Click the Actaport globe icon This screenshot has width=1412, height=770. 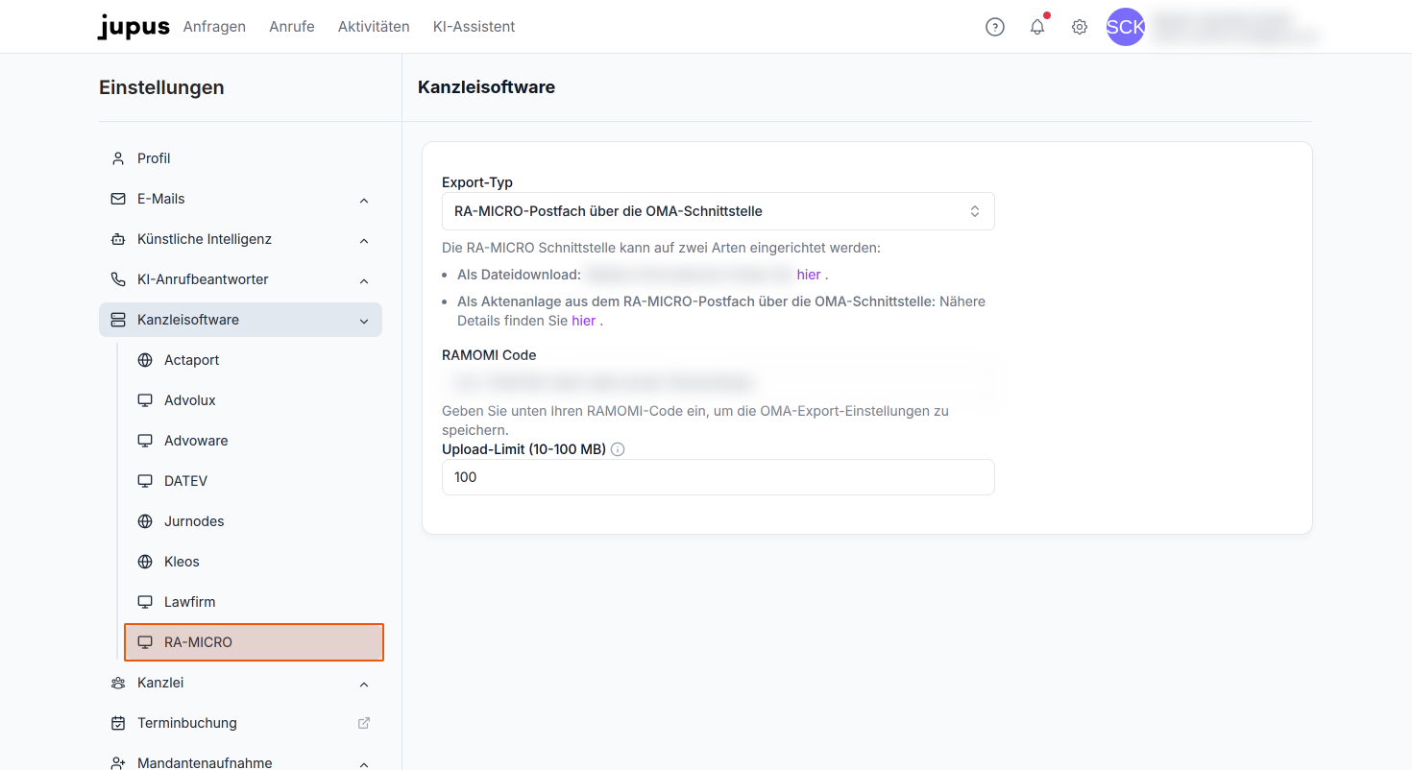(x=145, y=360)
